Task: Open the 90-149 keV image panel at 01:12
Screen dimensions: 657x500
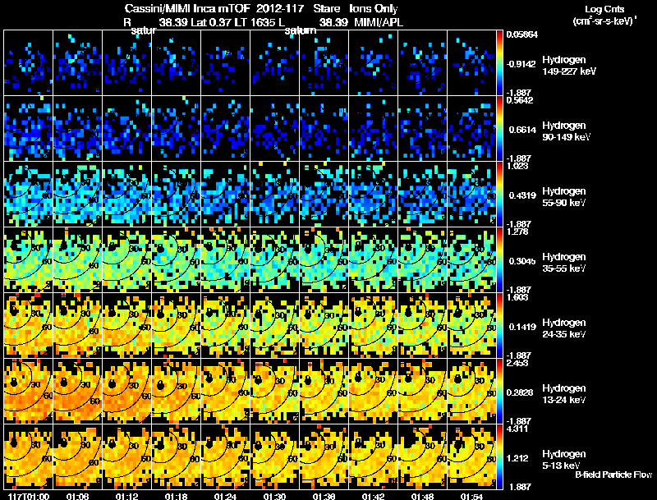Action: coord(127,129)
